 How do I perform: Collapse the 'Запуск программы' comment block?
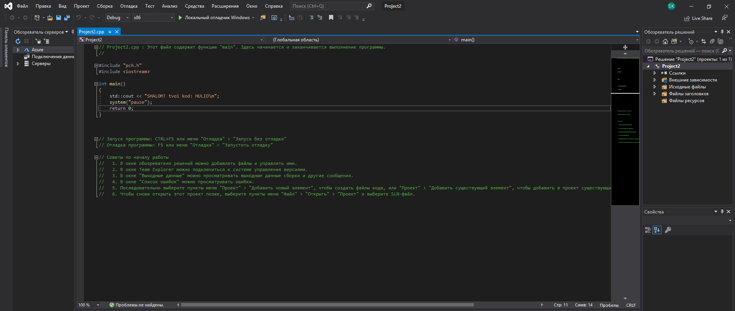pyautogui.click(x=96, y=139)
